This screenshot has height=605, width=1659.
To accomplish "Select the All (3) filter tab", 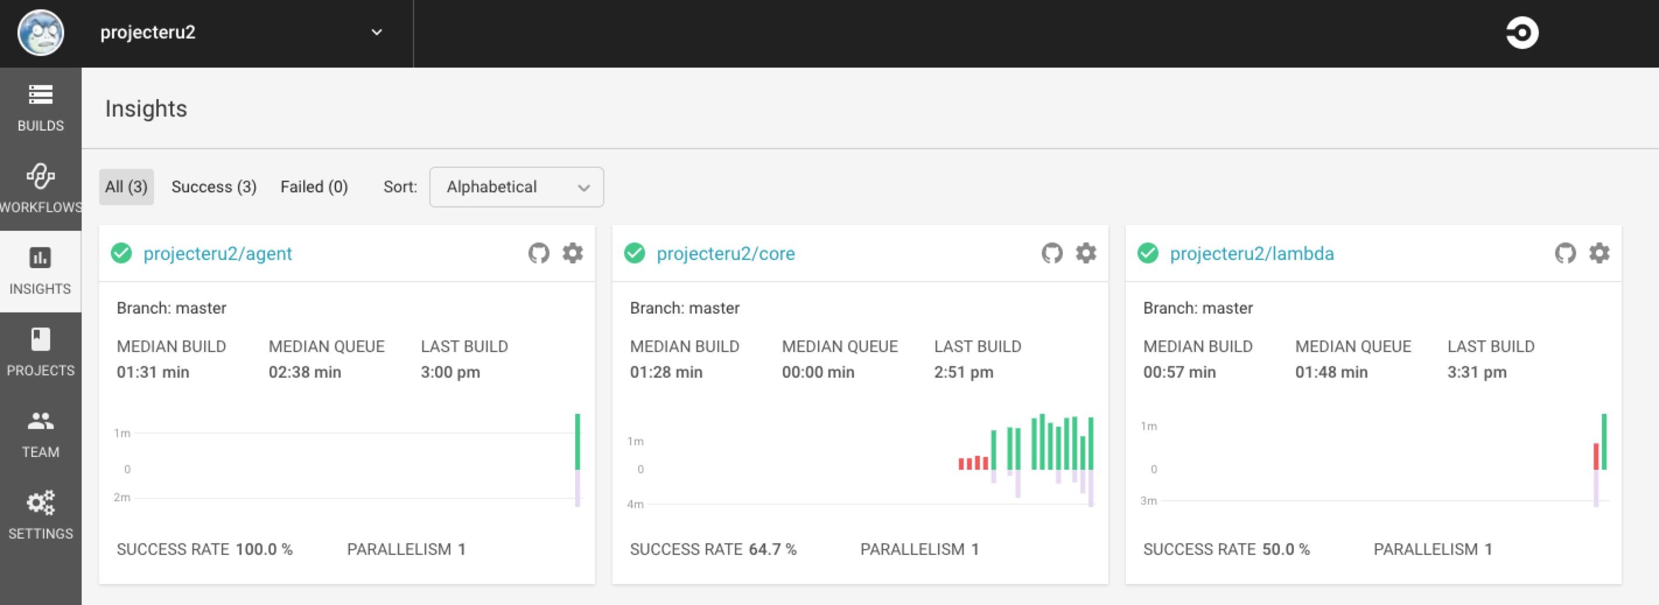I will (126, 187).
